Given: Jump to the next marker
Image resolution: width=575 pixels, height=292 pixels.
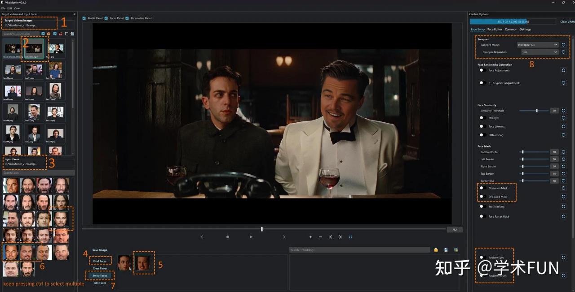Looking at the screenshot, I should coord(341,237).
